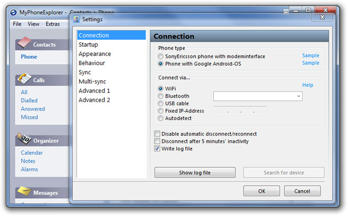Choose Autodetect connection method
This screenshot has height=216, width=348.
[160, 118]
